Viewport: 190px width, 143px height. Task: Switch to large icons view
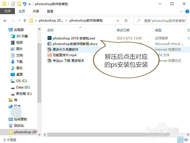point(186,140)
